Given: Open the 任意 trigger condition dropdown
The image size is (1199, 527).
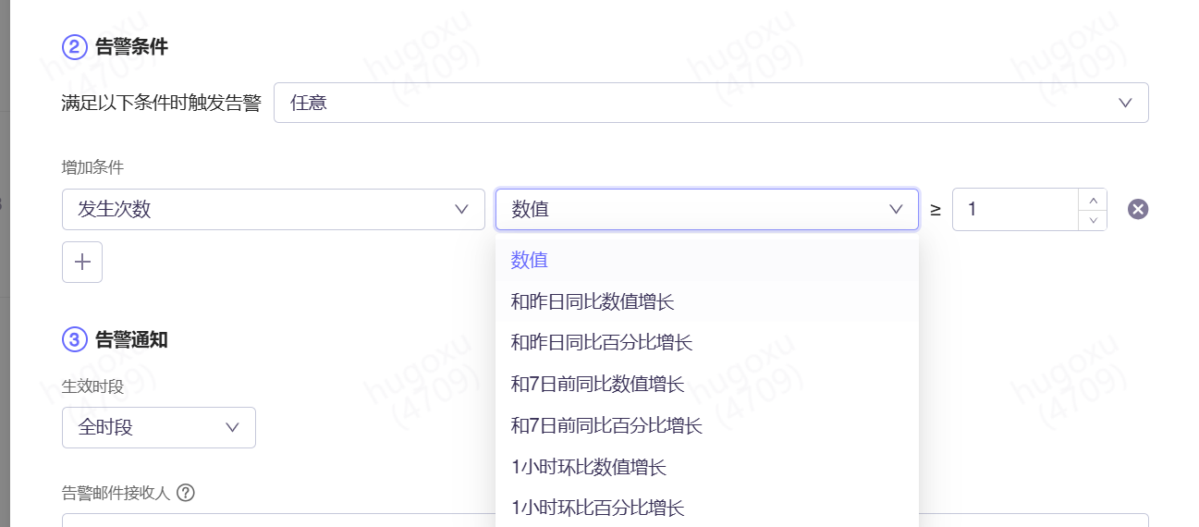Looking at the screenshot, I should pos(711,103).
